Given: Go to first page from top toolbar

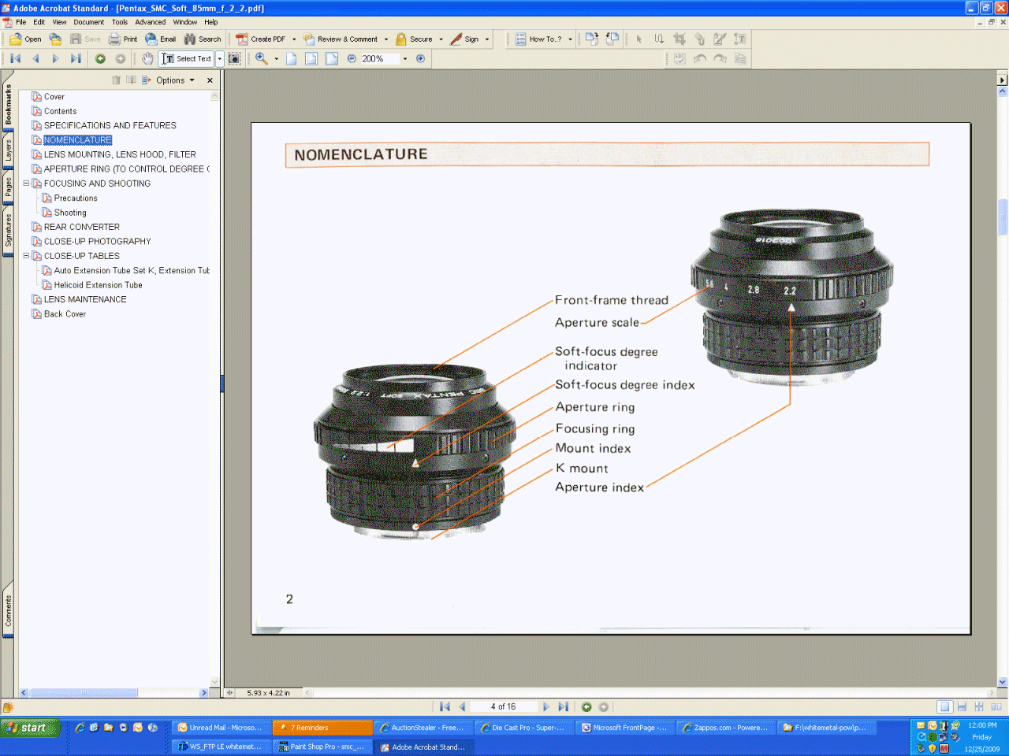Looking at the screenshot, I should [16, 58].
